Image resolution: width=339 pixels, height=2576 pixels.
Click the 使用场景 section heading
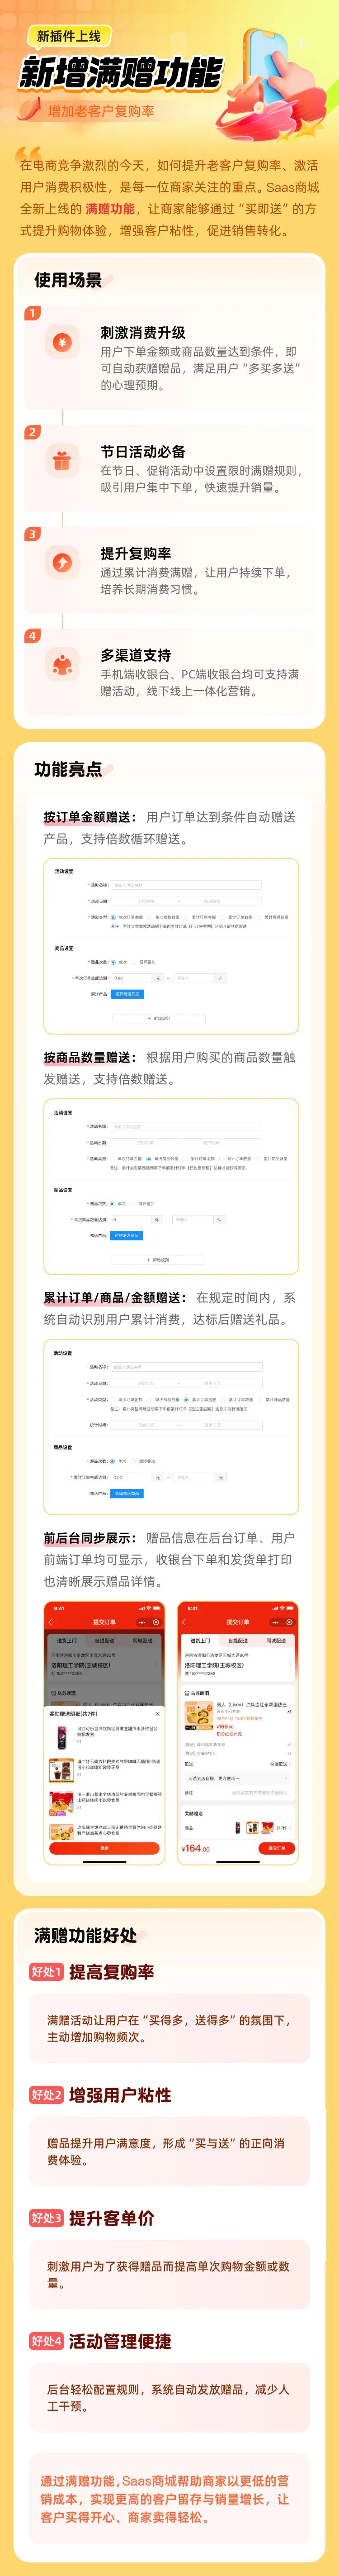point(68,280)
